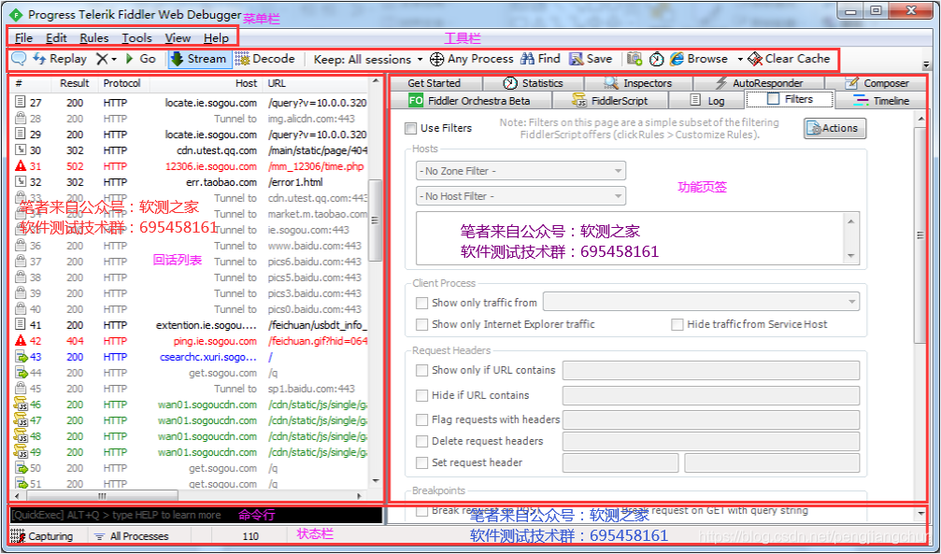Open Find sessions binoculars
The image size is (941, 554).
(x=540, y=59)
